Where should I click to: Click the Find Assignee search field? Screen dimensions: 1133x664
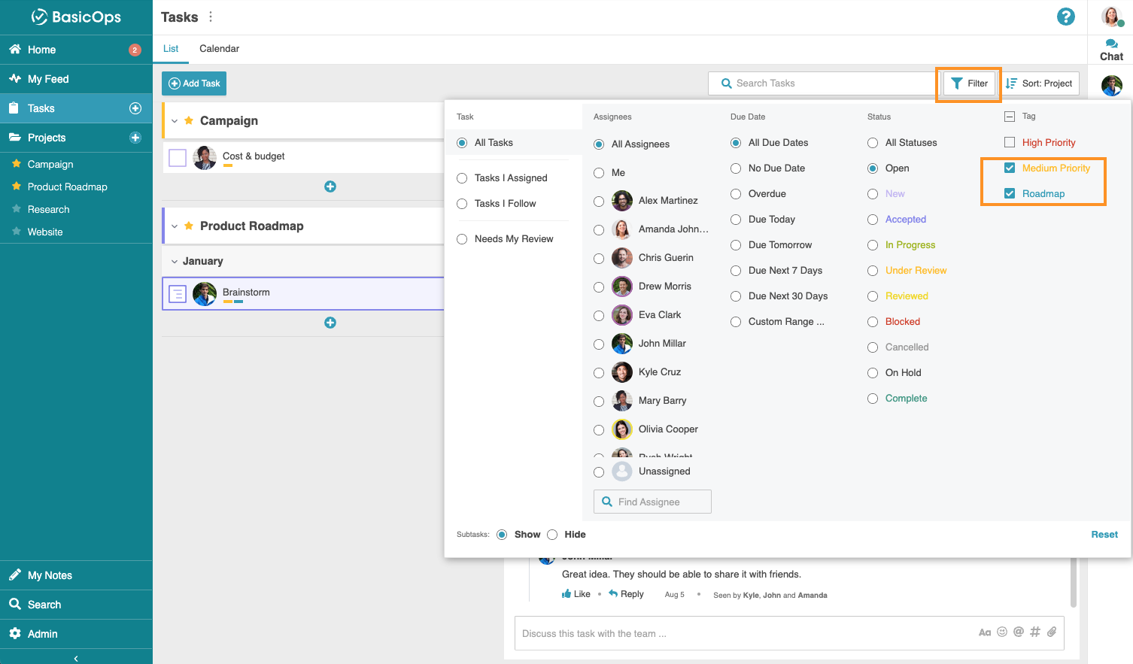point(652,502)
